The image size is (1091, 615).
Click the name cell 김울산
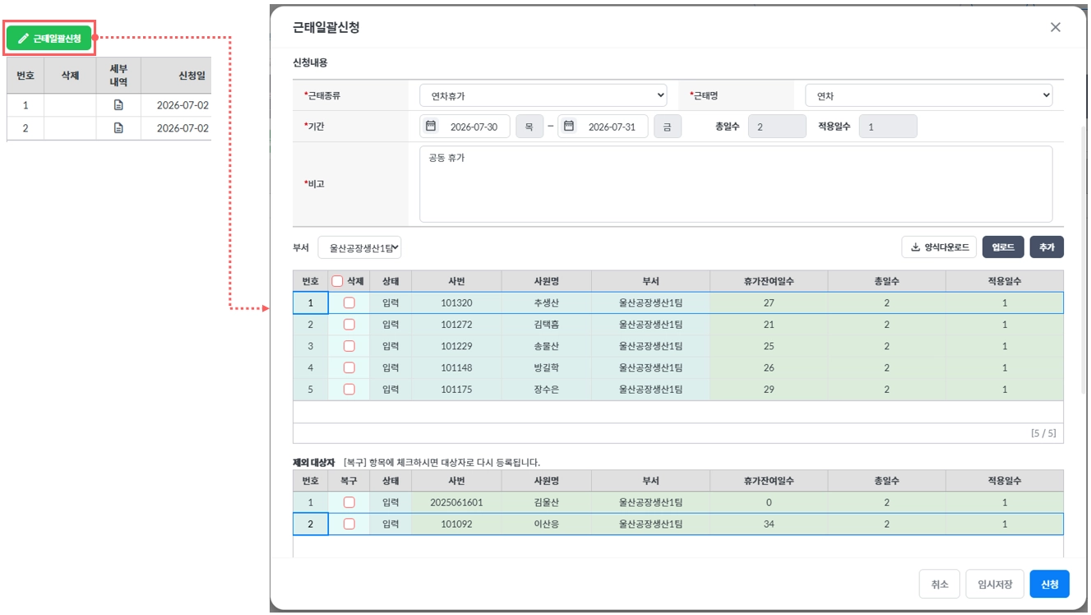pyautogui.click(x=546, y=502)
